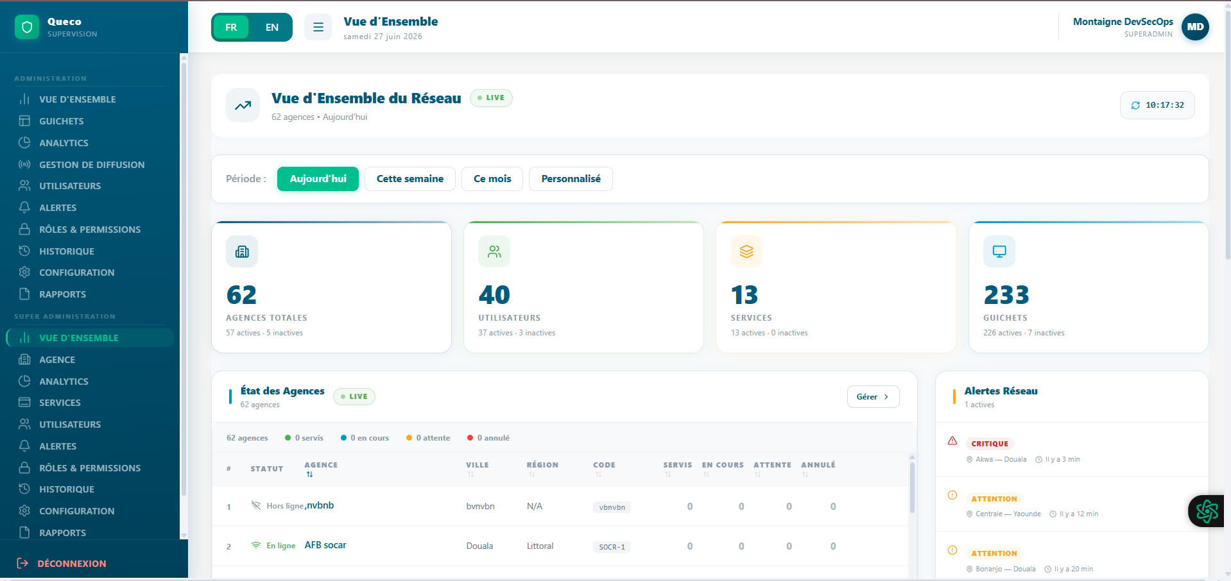Switch language to FR
The height and width of the screenshot is (581, 1231).
click(x=231, y=27)
